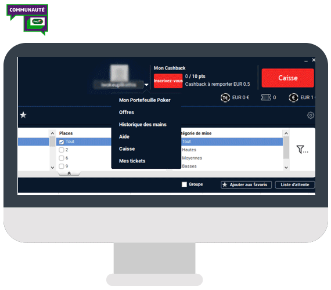This screenshot has width=331, height=290.
Task: Open lobby settings gear icon
Action: (x=310, y=115)
